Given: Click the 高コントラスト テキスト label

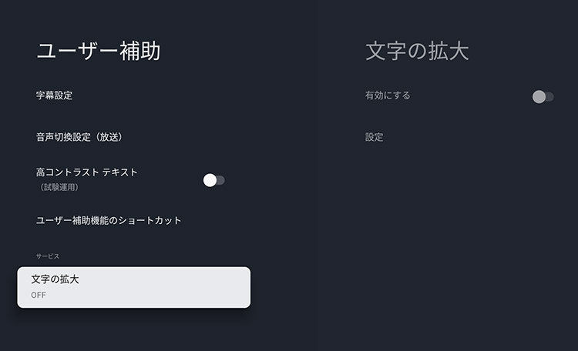Looking at the screenshot, I should click(87, 172).
